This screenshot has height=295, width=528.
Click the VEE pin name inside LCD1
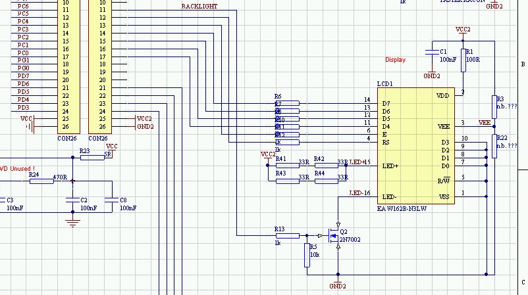point(444,127)
